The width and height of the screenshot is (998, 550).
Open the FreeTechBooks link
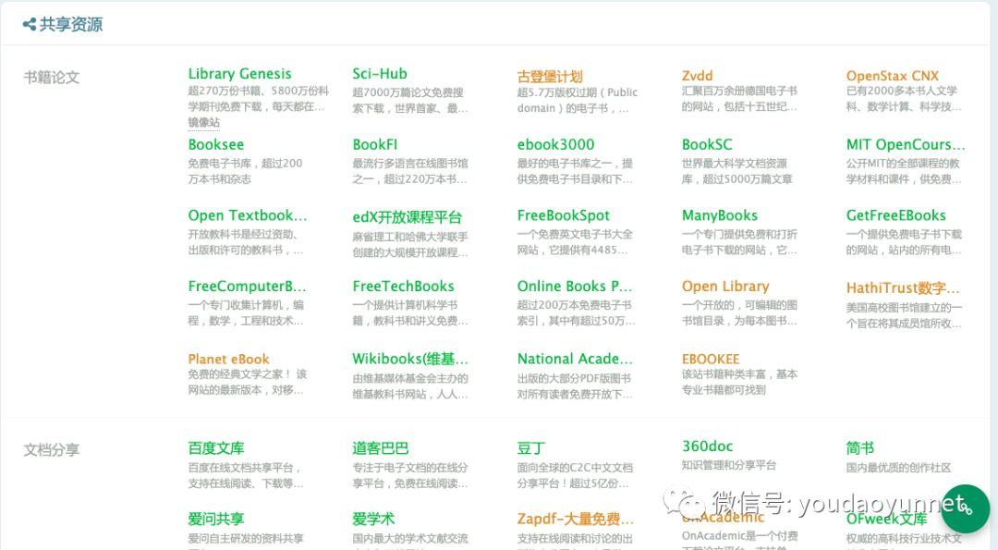pos(403,287)
